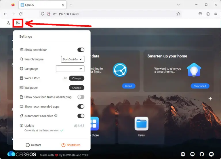Open Firefox hamburger application menu
221x159 pixels.
point(216,14)
